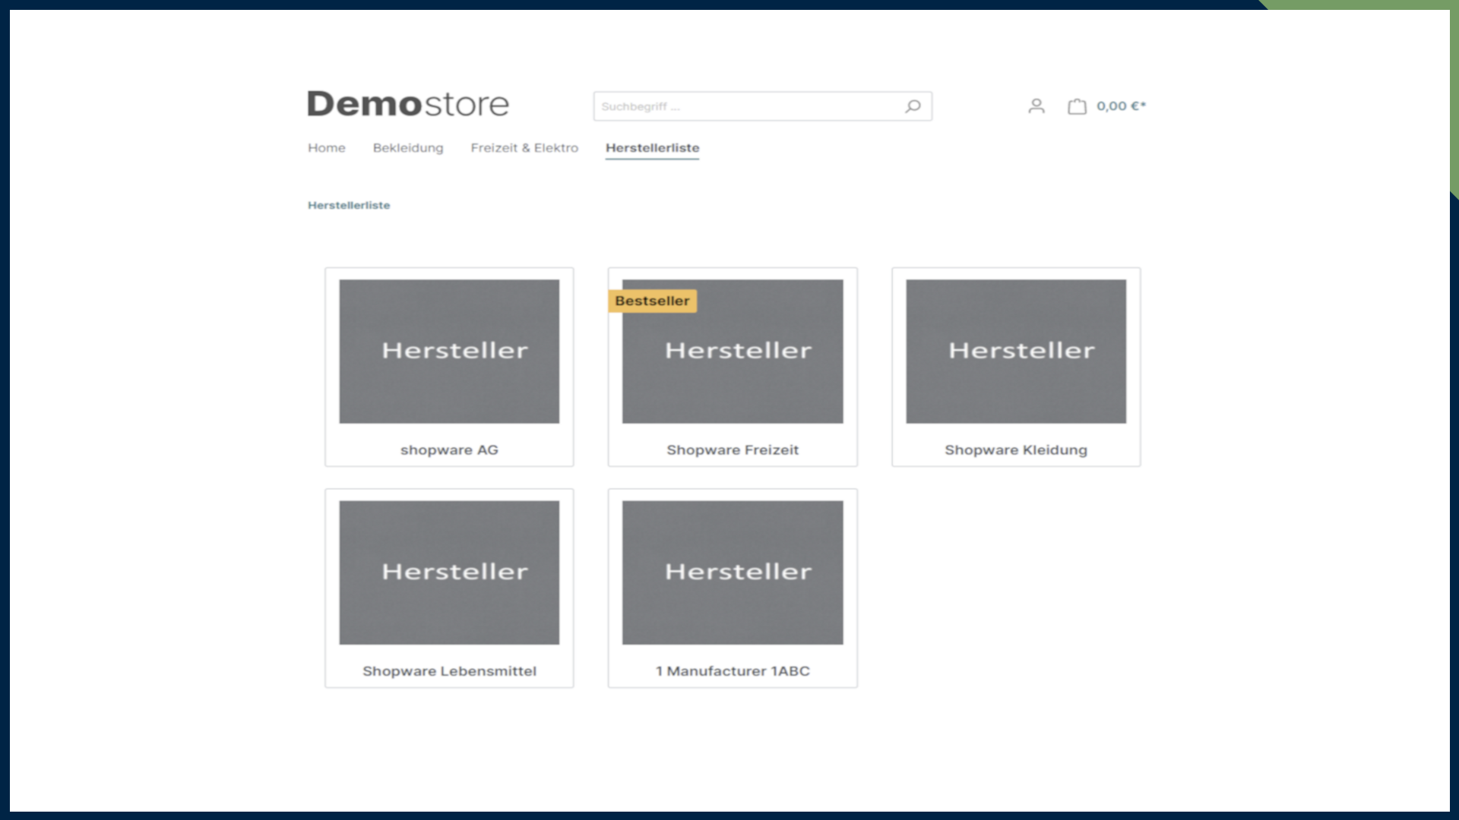Go to the Home menu item
The width and height of the screenshot is (1459, 820).
327,148
